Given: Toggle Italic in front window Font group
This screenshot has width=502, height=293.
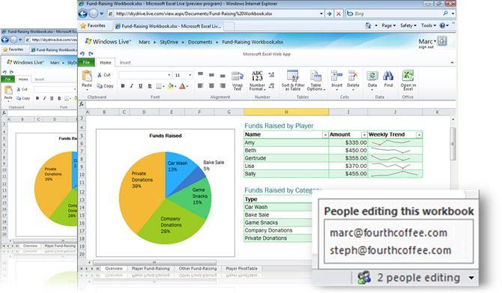Looking at the screenshot, I should pos(132,86).
